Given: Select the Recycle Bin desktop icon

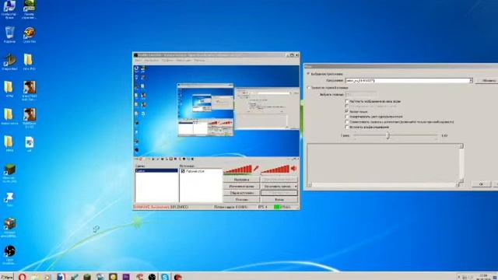Looking at the screenshot, I should [9, 33].
